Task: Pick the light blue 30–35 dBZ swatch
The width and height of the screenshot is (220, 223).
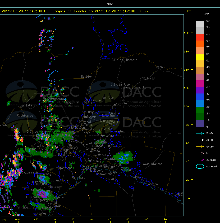Action: click(200, 103)
